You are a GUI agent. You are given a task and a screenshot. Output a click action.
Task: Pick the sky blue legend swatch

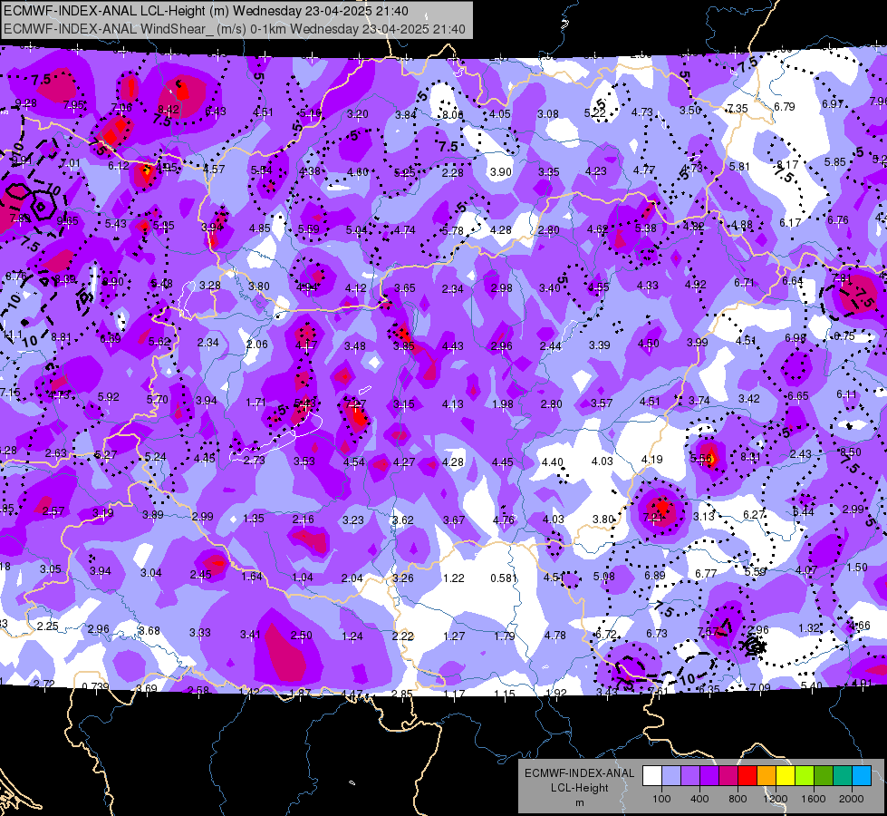point(862,776)
